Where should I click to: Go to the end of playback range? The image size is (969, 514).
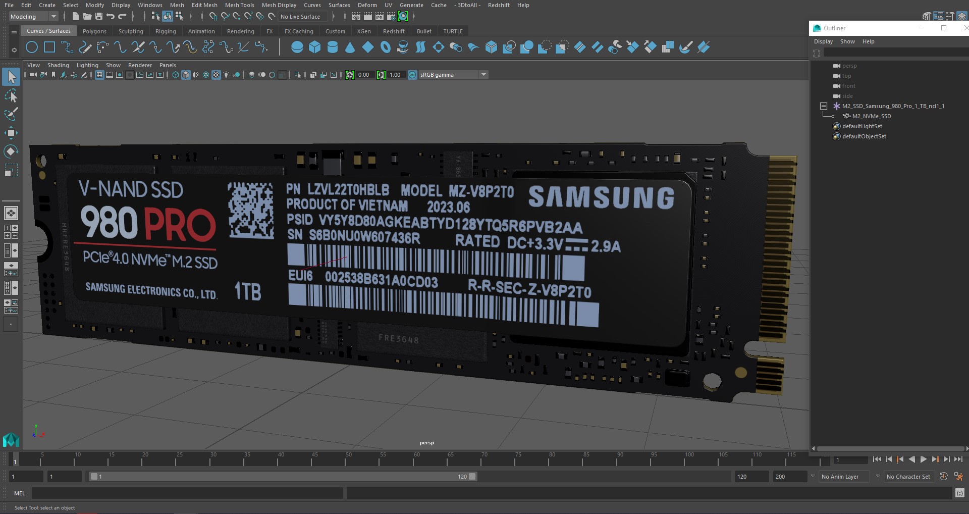[958, 459]
